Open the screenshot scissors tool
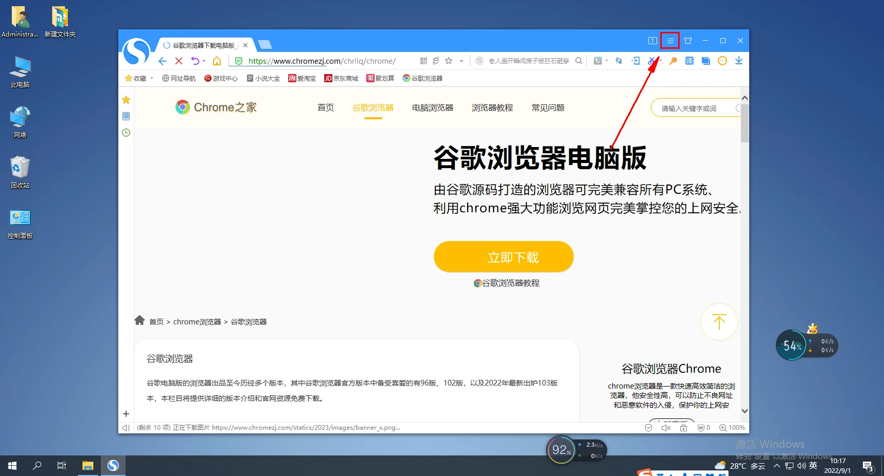884x476 pixels. (x=651, y=61)
